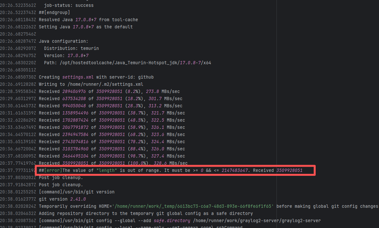Screen dimensions: 379x228
Task: Click the ##[error] tag in the highlighted line
Action: 50,170
